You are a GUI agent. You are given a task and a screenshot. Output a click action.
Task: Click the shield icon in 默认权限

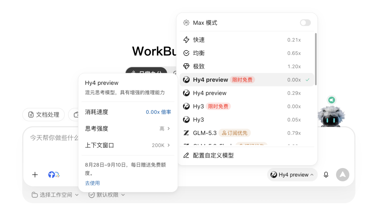pos(91,195)
